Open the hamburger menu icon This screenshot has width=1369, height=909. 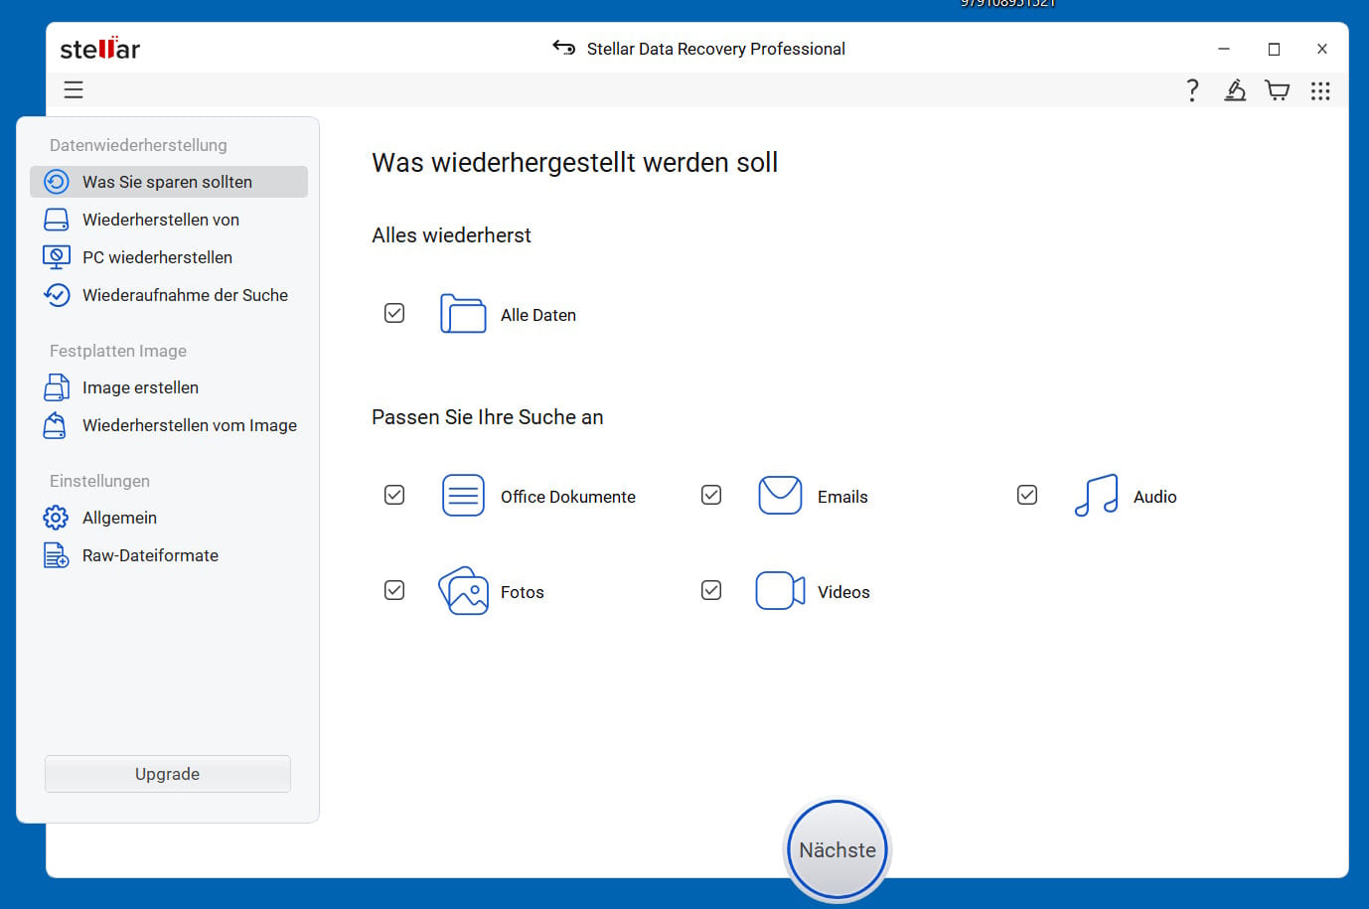click(x=74, y=90)
